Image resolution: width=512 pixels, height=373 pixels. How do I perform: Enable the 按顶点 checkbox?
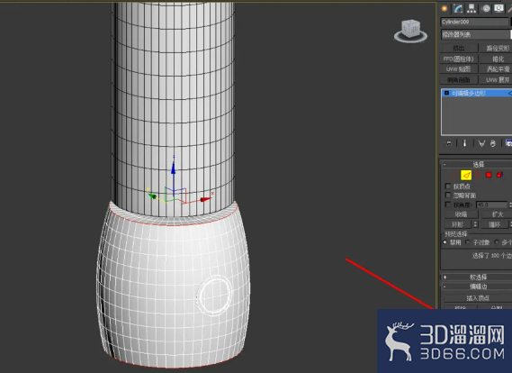[448, 186]
